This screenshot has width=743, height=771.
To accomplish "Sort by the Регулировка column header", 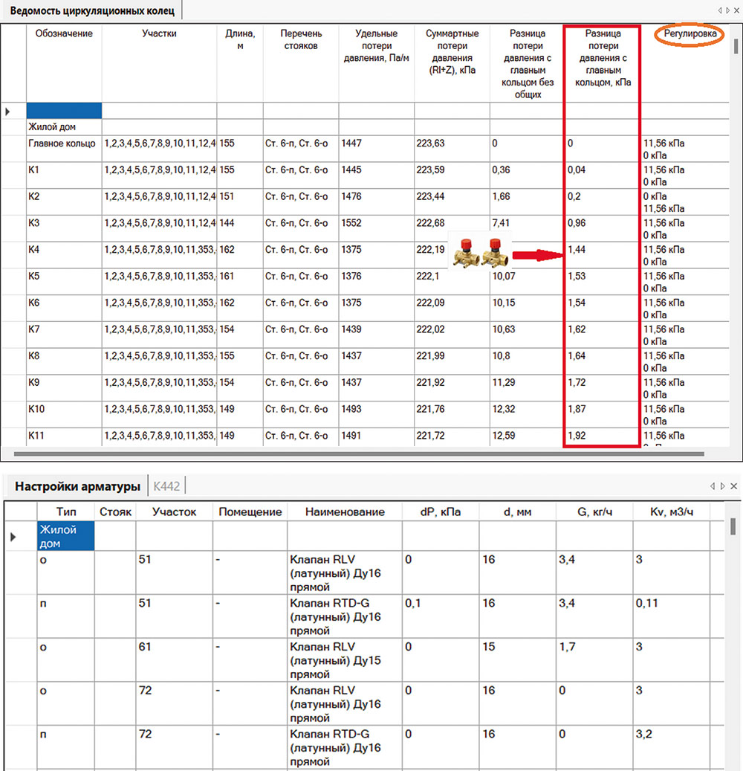I will pyautogui.click(x=690, y=34).
